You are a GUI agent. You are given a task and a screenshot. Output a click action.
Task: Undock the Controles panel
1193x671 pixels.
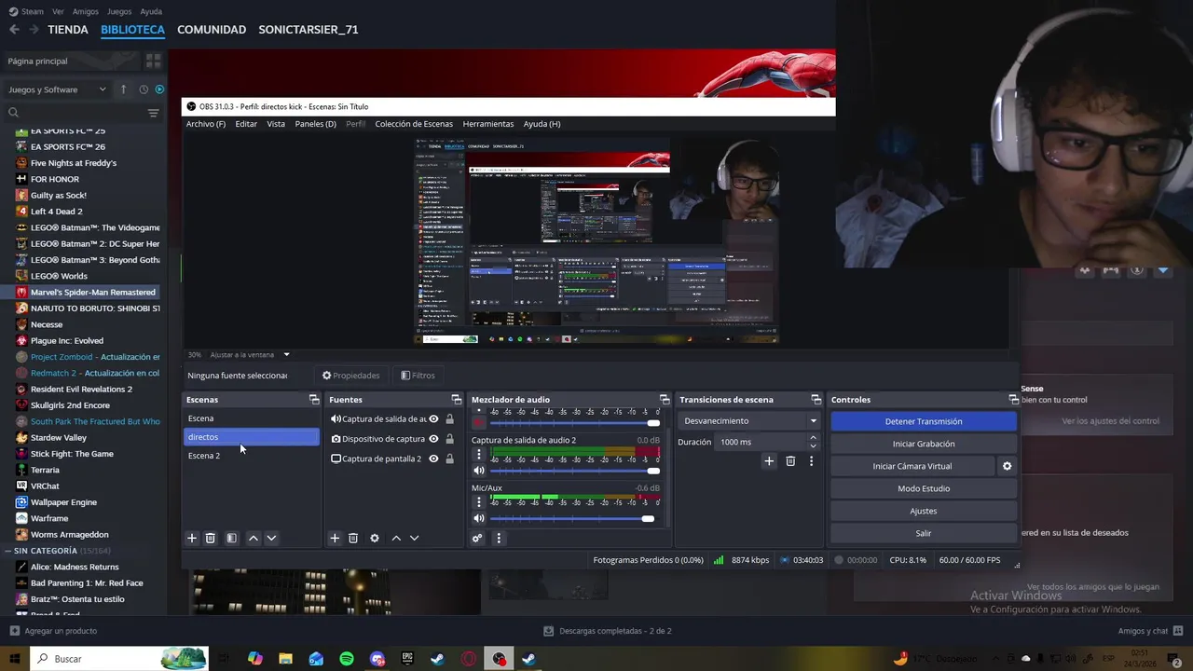pos(1013,399)
